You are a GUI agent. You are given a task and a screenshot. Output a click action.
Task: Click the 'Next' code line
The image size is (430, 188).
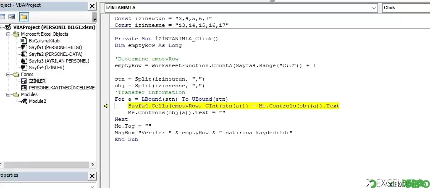pyautogui.click(x=121, y=119)
